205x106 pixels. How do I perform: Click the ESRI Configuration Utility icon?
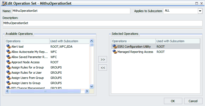pos(114,47)
